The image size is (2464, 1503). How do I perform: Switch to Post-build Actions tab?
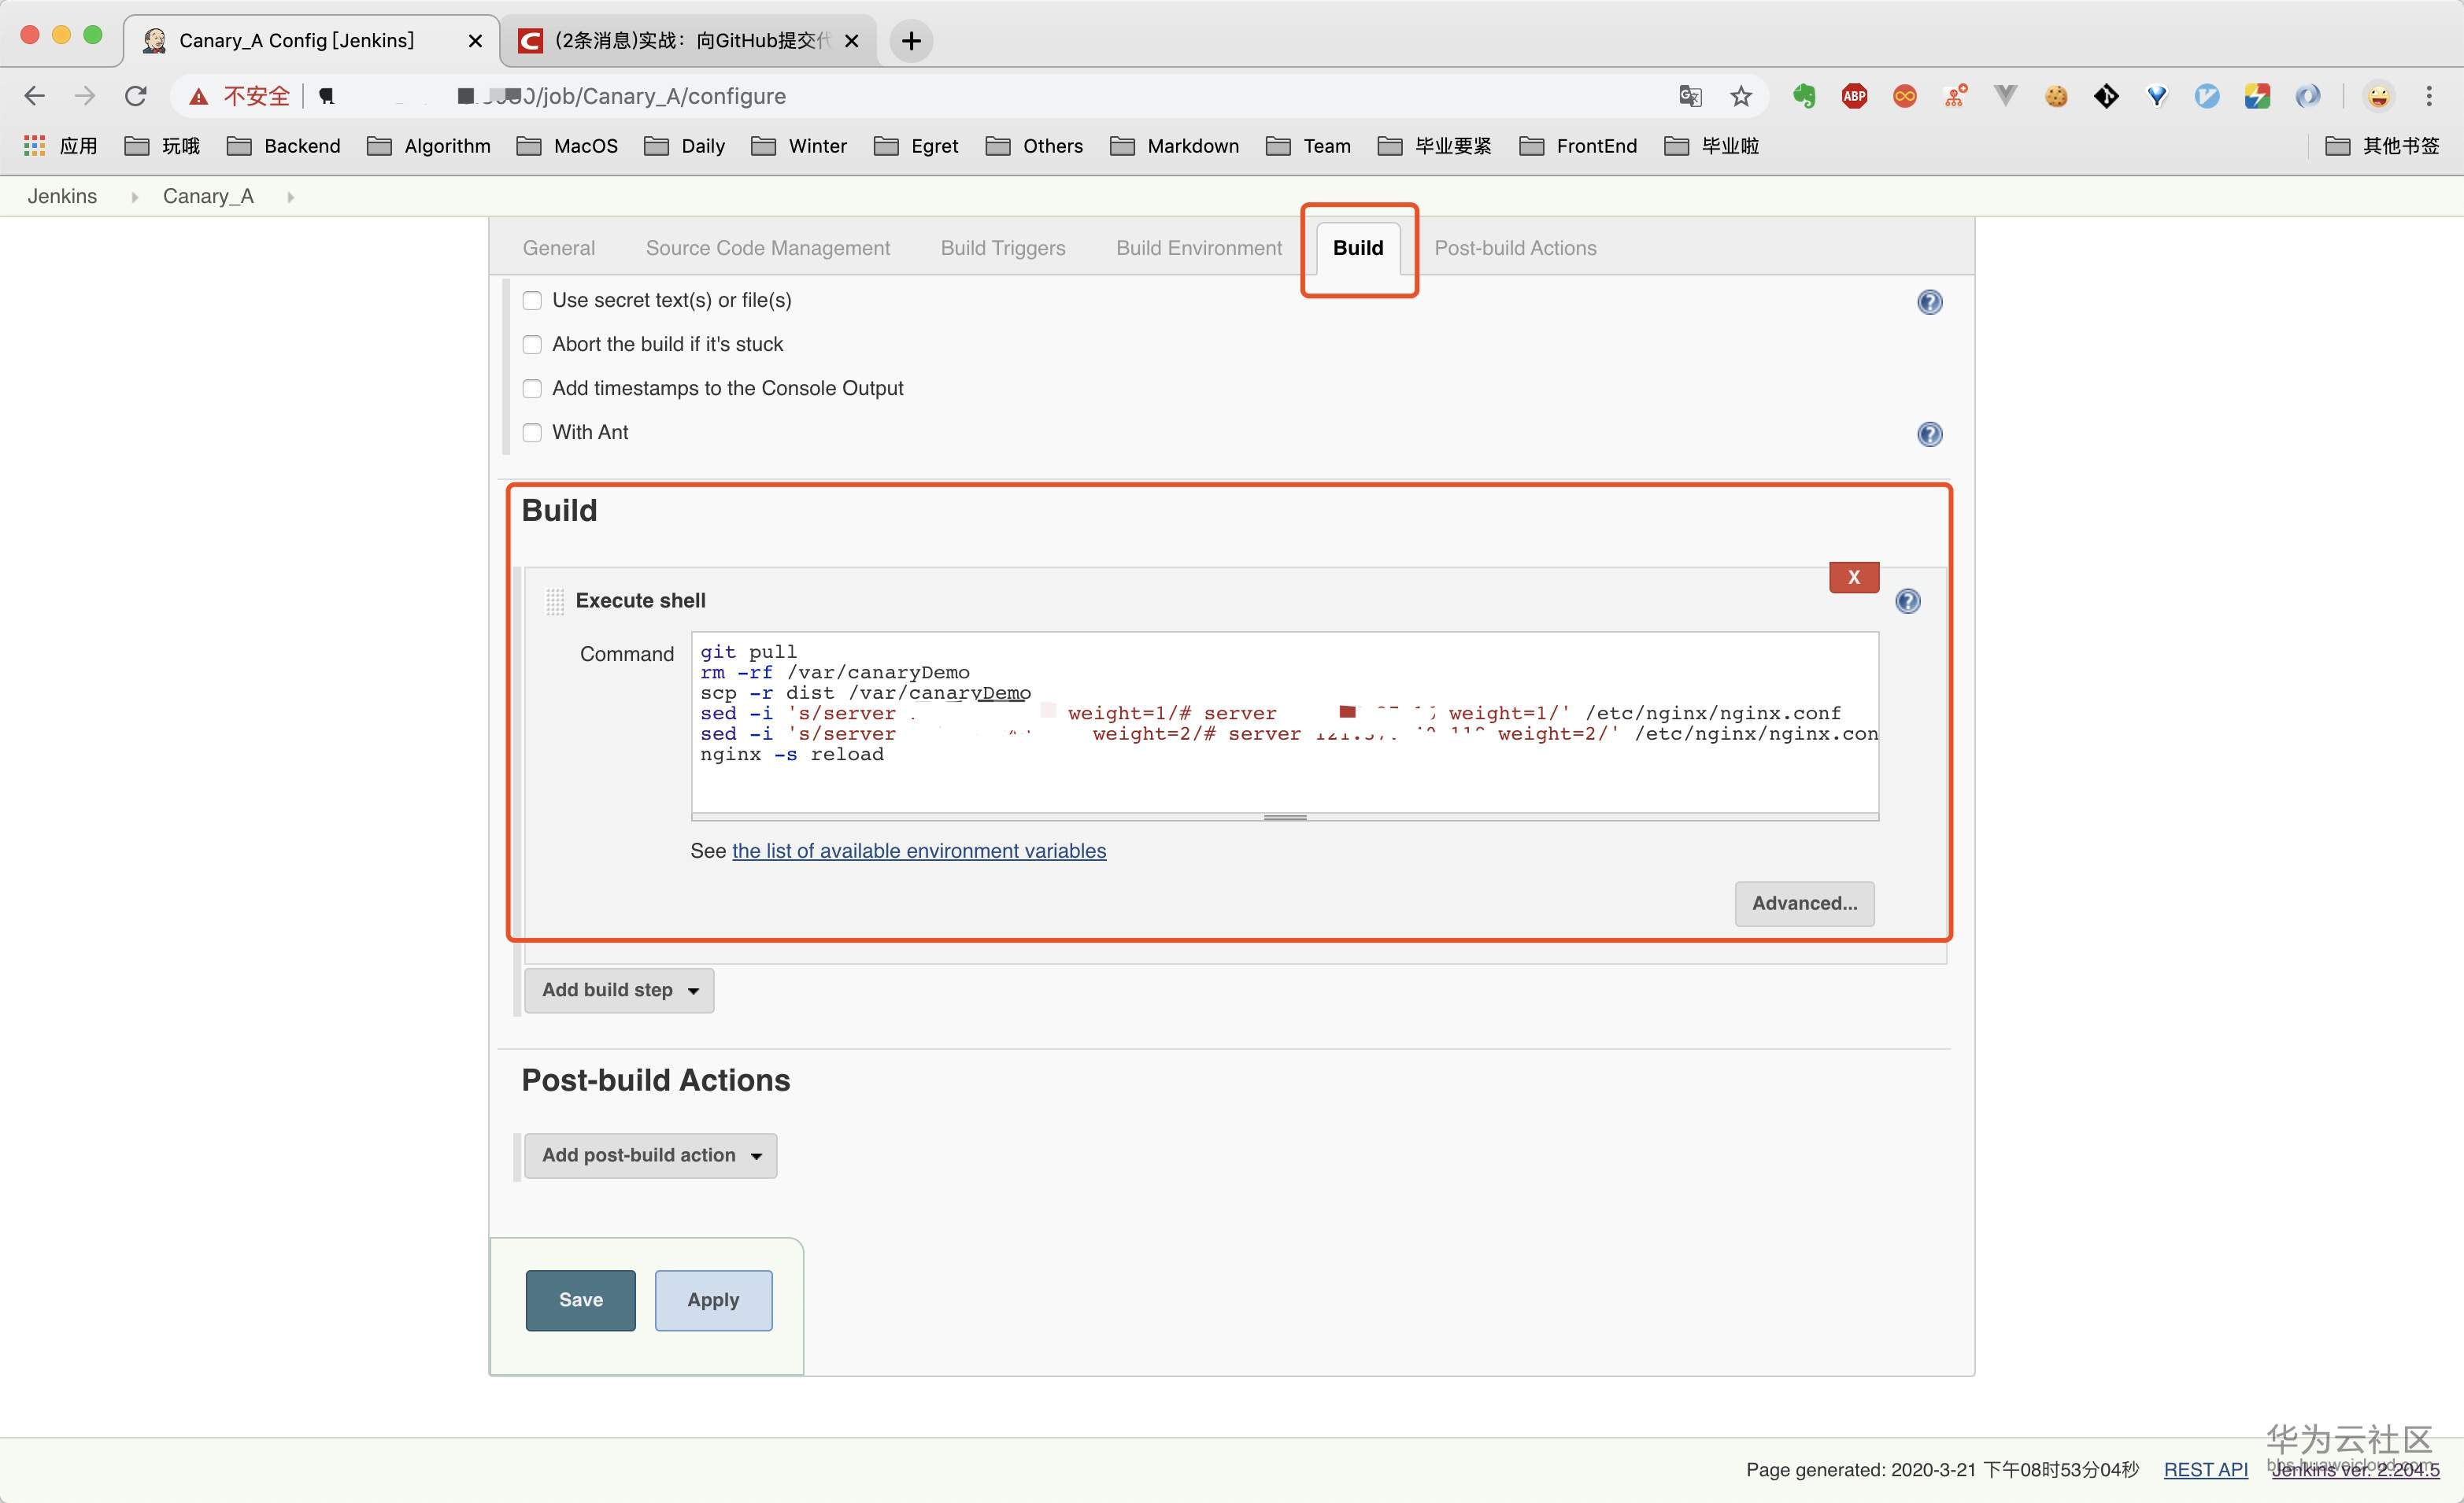(1514, 248)
